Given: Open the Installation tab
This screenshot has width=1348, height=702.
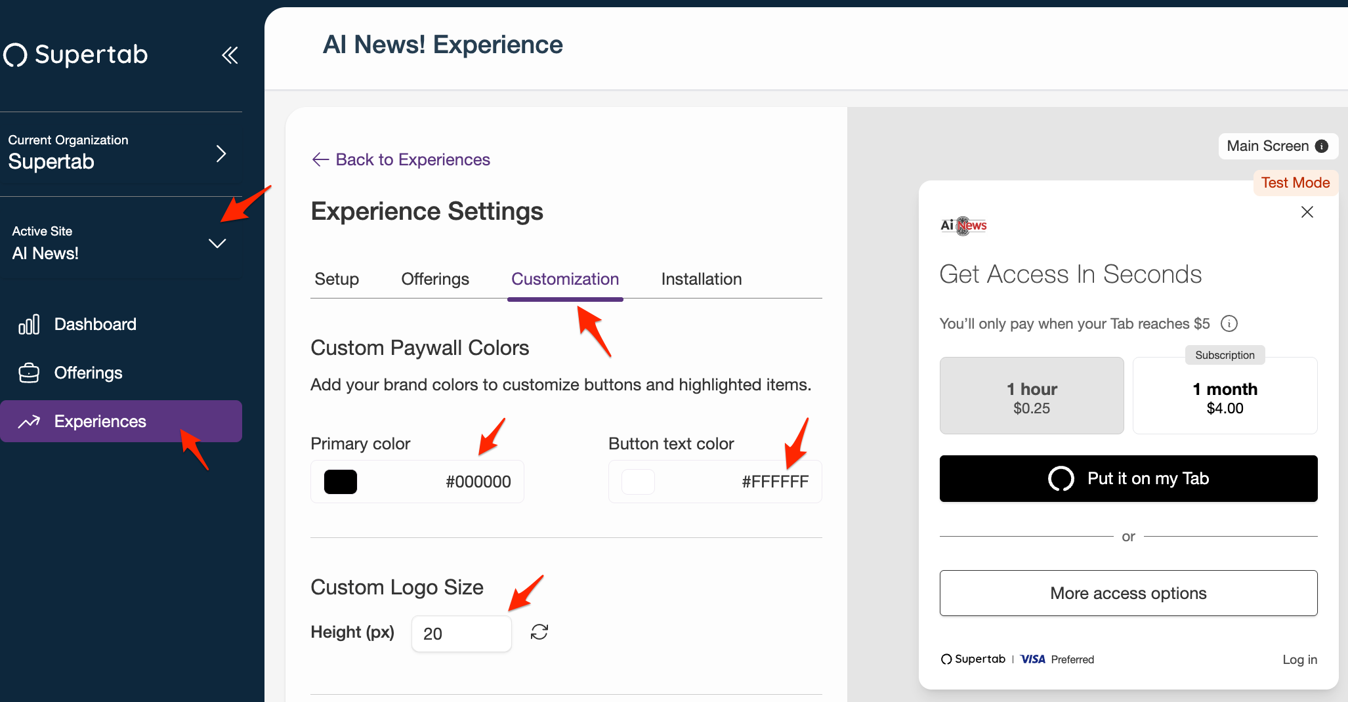Looking at the screenshot, I should (x=702, y=279).
